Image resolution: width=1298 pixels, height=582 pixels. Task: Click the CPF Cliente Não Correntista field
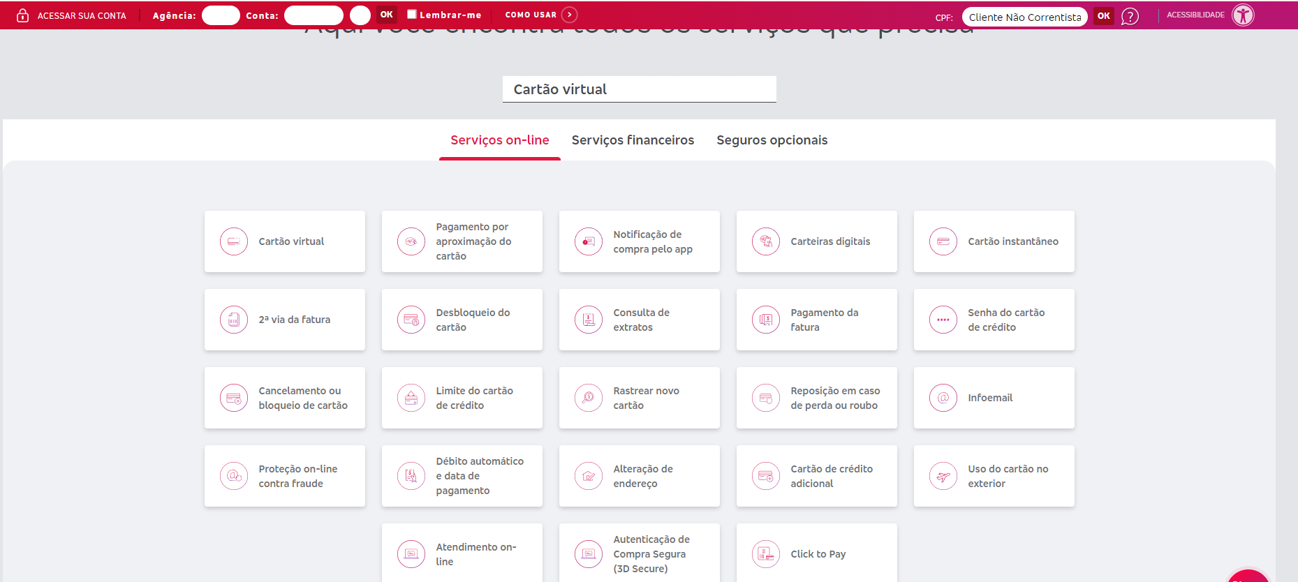coord(1024,17)
